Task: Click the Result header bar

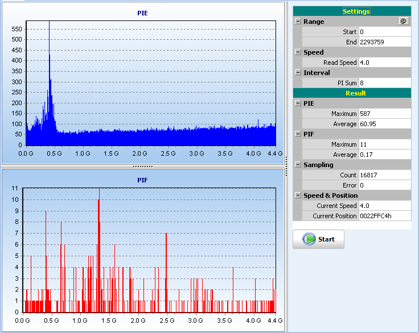Action: (x=352, y=93)
